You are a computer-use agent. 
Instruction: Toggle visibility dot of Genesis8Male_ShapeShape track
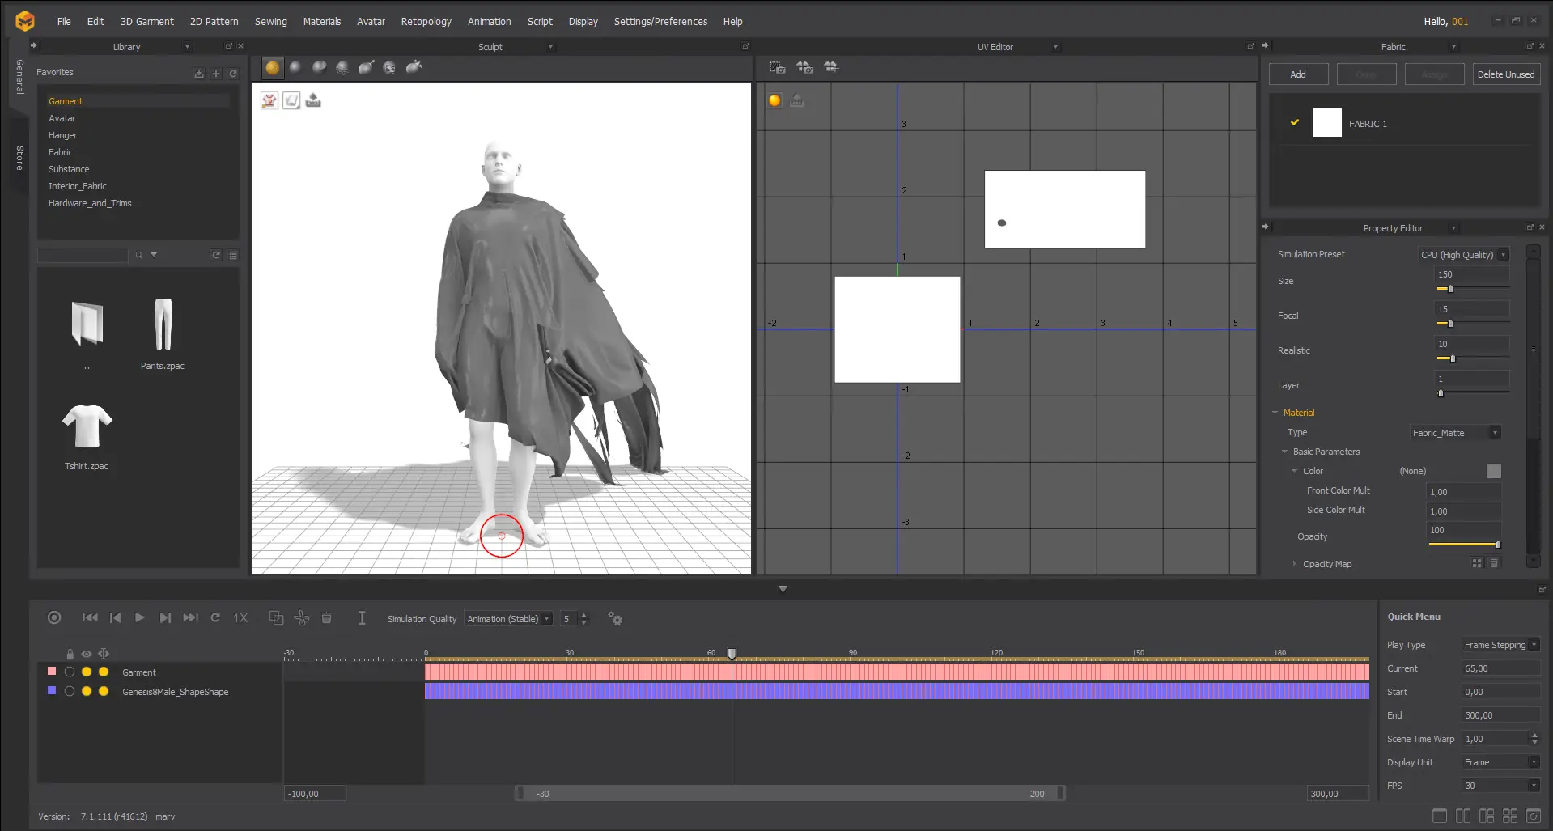(x=87, y=691)
